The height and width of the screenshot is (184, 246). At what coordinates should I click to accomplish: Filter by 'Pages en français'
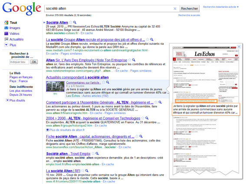(x=21, y=77)
